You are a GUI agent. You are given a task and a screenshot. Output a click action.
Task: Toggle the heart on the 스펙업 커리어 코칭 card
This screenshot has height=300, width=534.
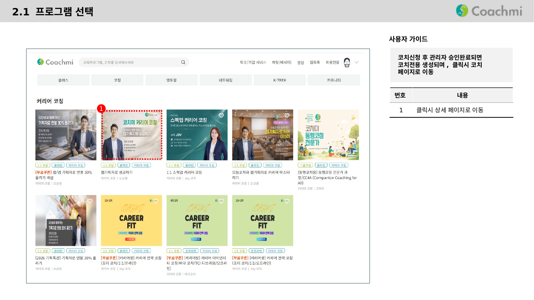pos(221,115)
